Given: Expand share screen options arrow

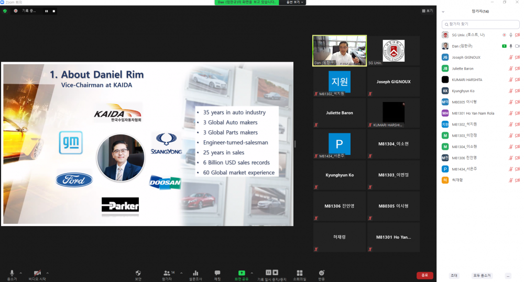Looking at the screenshot, I should click(x=252, y=273).
